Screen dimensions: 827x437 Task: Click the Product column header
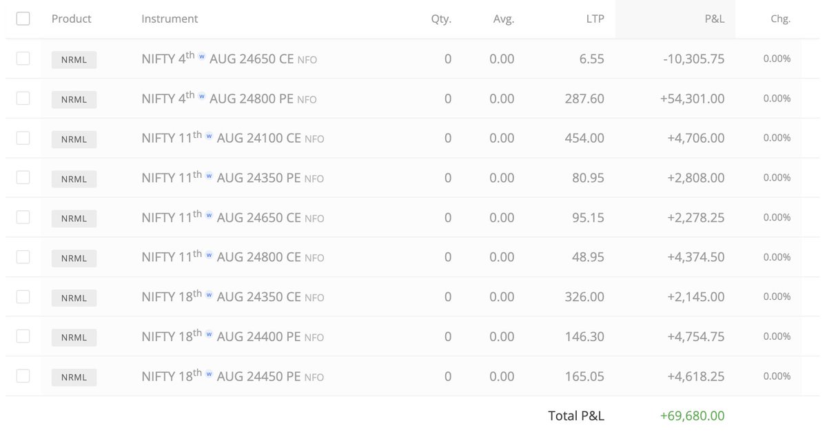pos(72,19)
